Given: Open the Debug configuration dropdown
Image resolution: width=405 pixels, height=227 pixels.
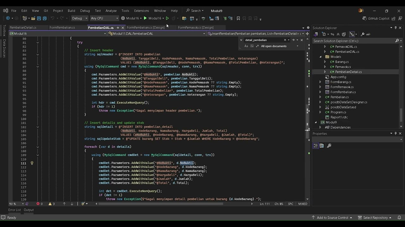Looking at the screenshot, I should 79,18.
